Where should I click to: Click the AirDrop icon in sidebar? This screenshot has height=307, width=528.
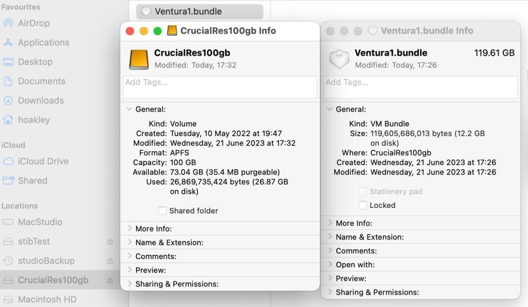coord(8,23)
